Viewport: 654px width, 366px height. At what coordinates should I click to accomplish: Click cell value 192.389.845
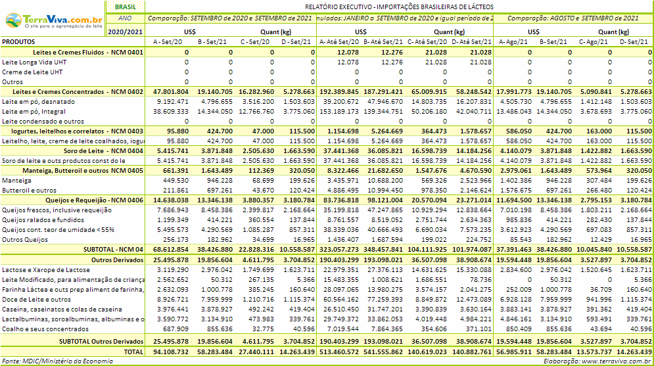pyautogui.click(x=339, y=92)
